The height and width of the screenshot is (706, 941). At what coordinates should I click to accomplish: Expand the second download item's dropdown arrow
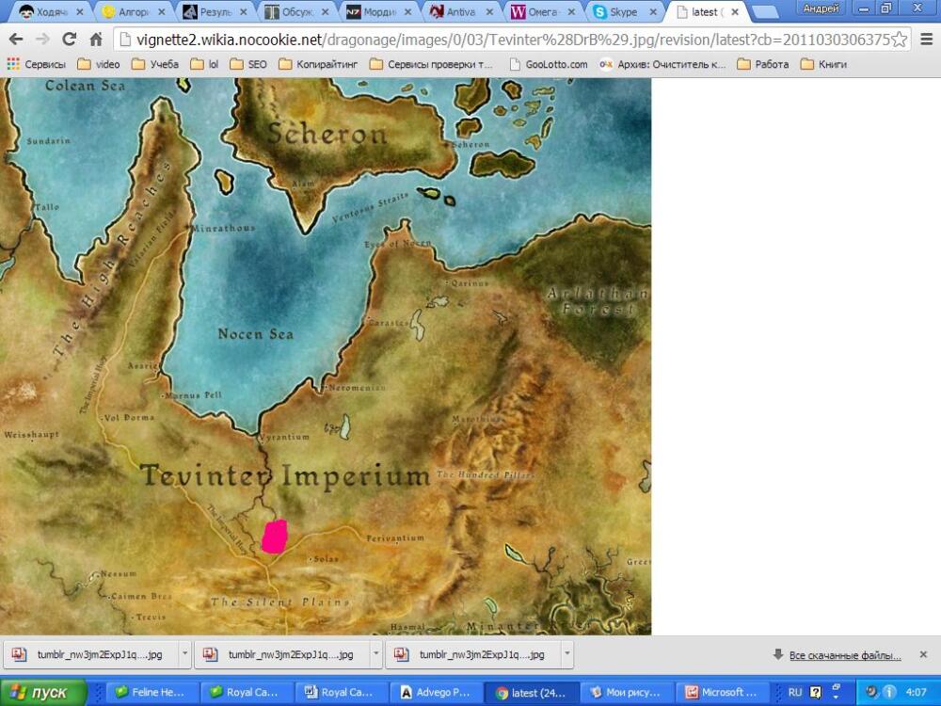[375, 654]
